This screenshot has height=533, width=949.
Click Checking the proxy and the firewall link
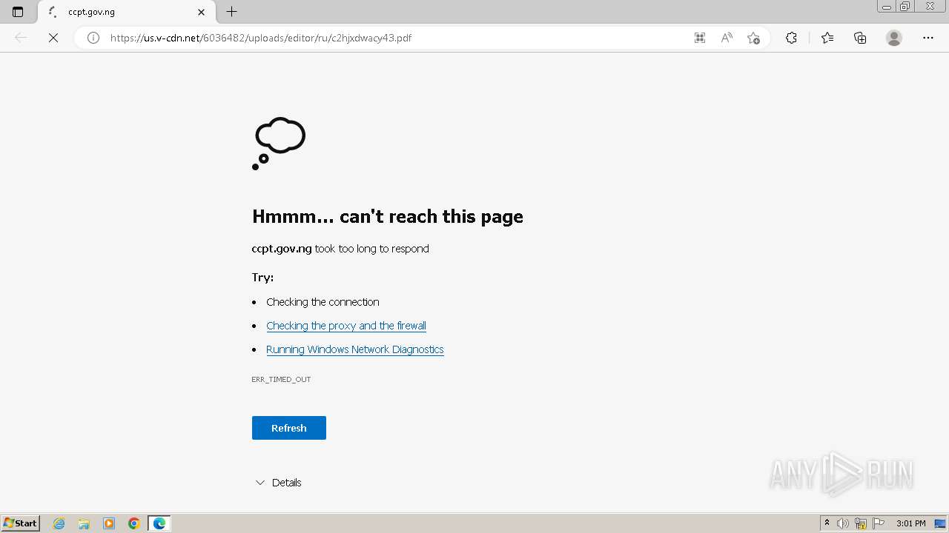pos(346,326)
